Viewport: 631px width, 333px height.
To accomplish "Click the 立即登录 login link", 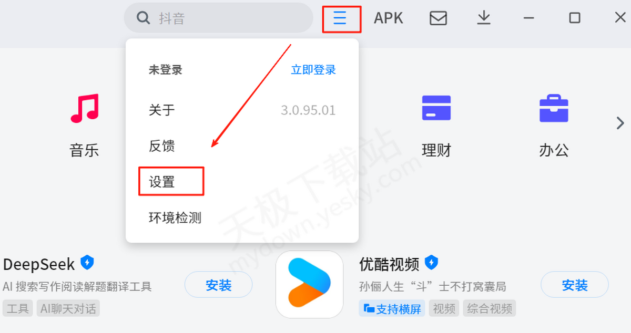I will tap(313, 70).
